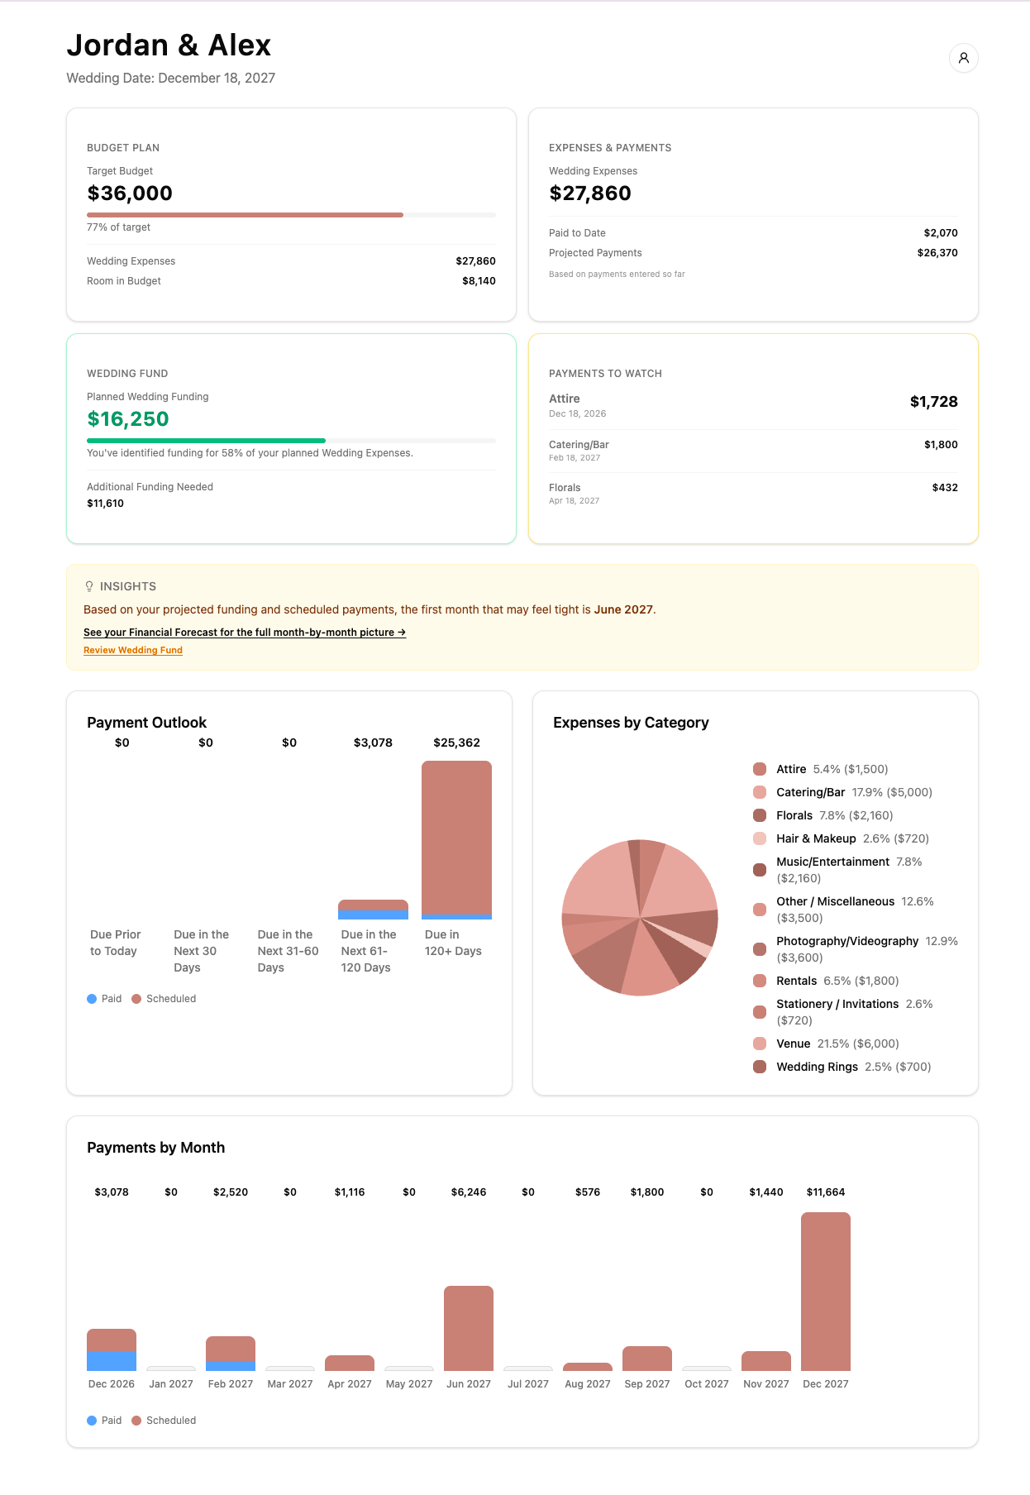Click the Venue legend color dot
The height and width of the screenshot is (1495, 1030).
tap(760, 1044)
